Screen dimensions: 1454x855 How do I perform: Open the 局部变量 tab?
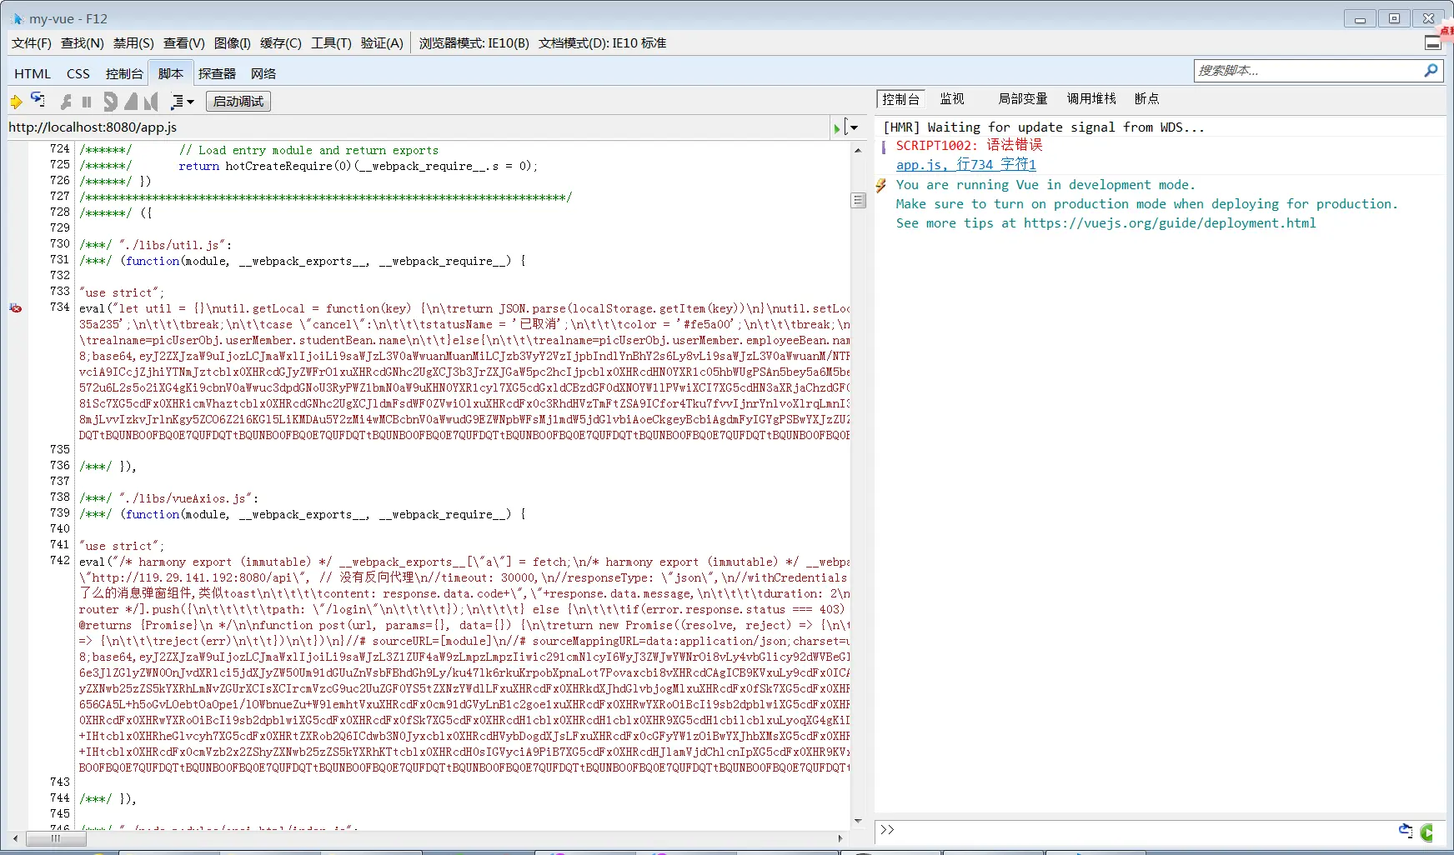tap(1023, 99)
